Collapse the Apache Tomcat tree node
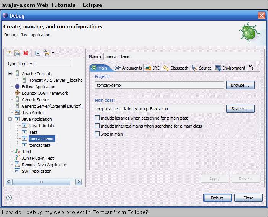The height and width of the screenshot is (217, 268). [10, 74]
